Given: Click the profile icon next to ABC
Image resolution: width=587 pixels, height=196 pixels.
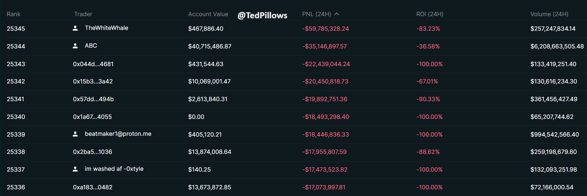Looking at the screenshot, I should point(75,46).
